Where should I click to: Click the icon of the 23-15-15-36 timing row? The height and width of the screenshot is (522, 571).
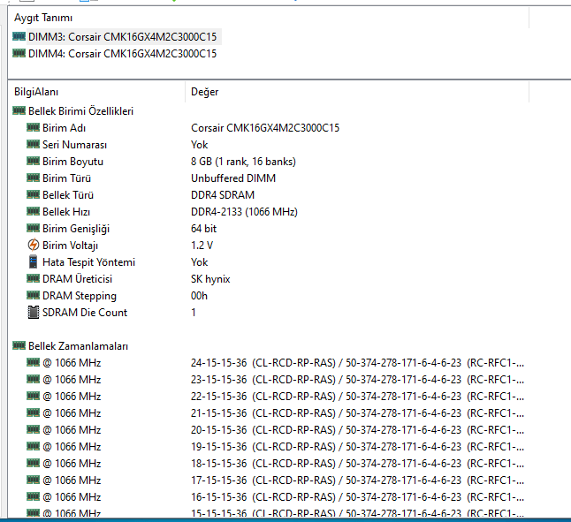click(x=33, y=379)
